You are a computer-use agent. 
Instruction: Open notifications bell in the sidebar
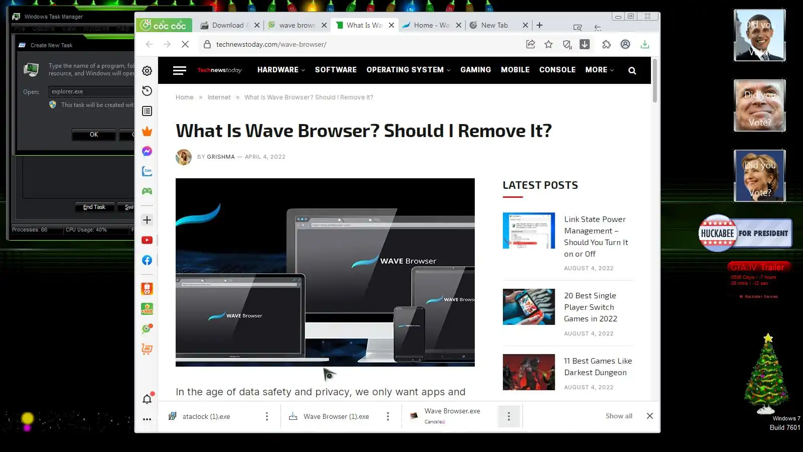coord(147,399)
